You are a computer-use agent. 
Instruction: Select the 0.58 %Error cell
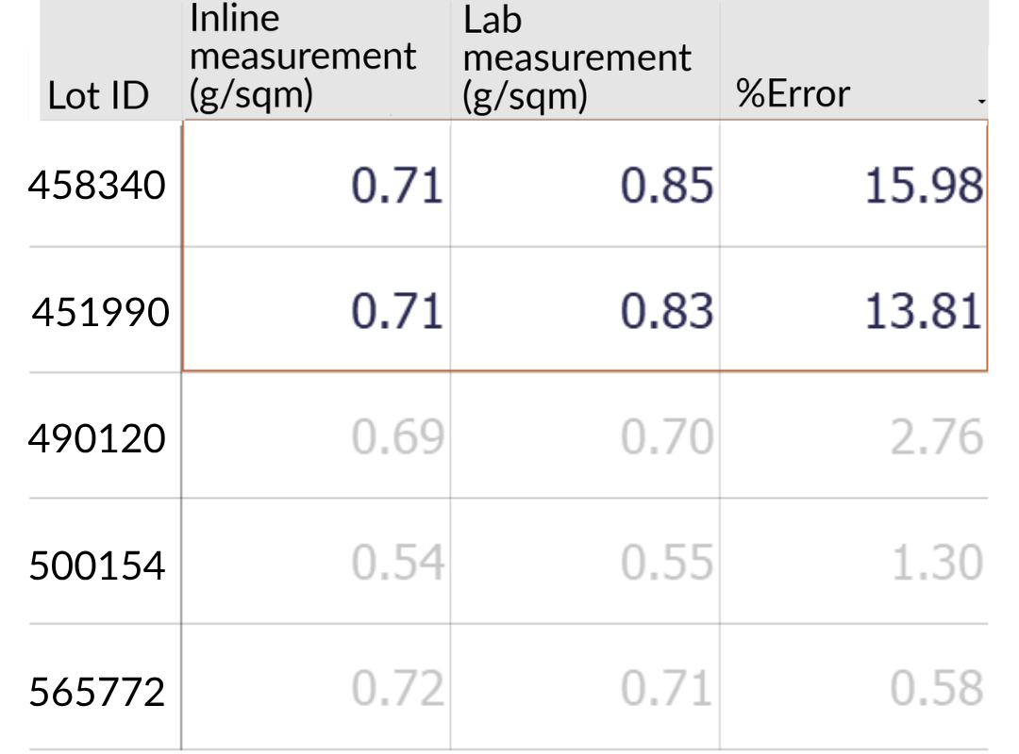coord(936,690)
